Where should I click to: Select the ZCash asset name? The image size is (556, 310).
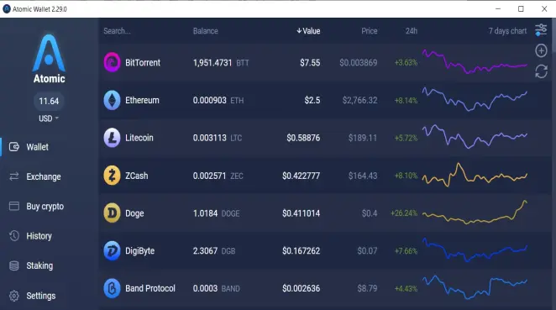[x=137, y=176]
